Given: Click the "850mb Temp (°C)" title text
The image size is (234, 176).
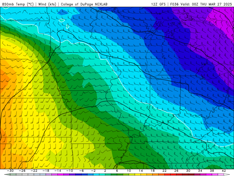Looking at the screenshot, I should coord(18,4).
